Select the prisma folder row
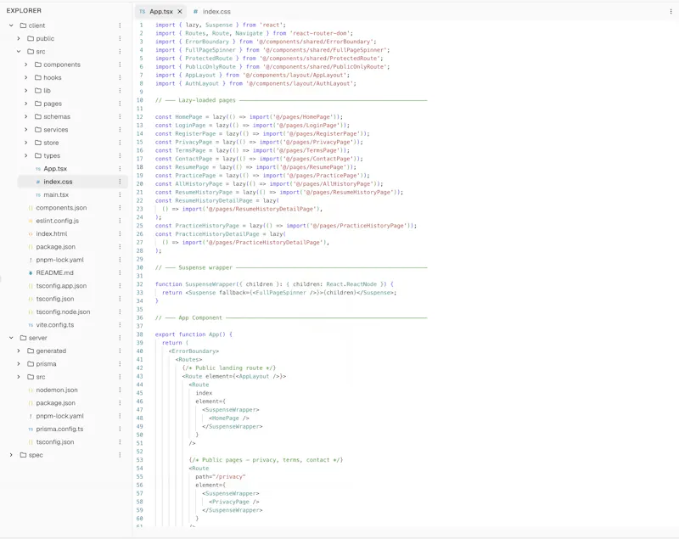679x539 pixels. click(70, 363)
